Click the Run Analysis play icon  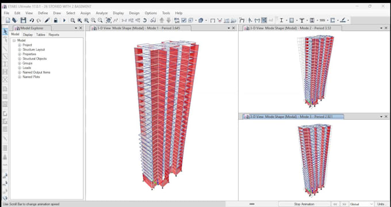tap(64, 21)
